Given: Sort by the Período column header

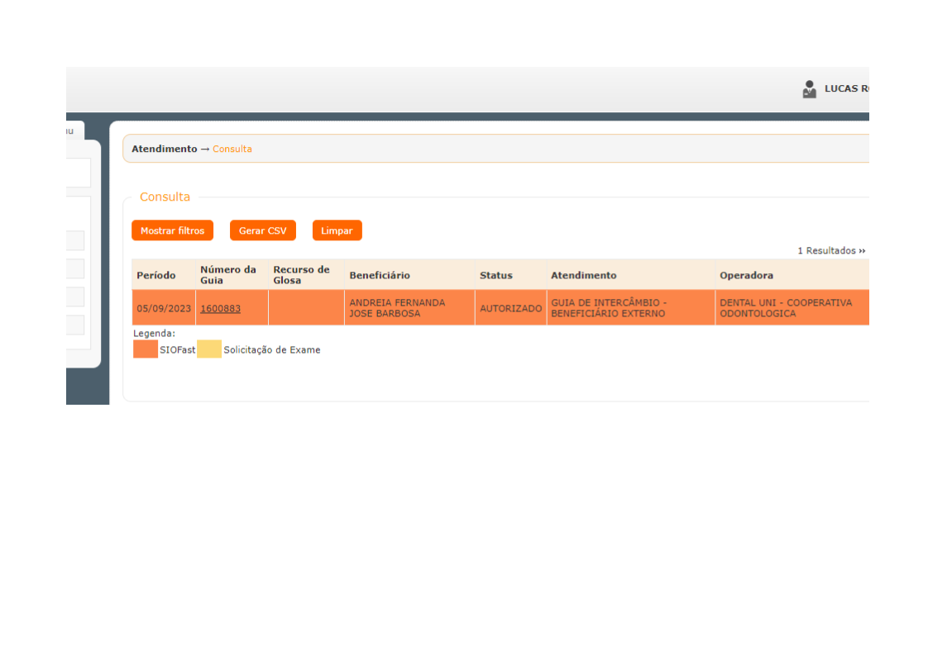Looking at the screenshot, I should click(156, 275).
